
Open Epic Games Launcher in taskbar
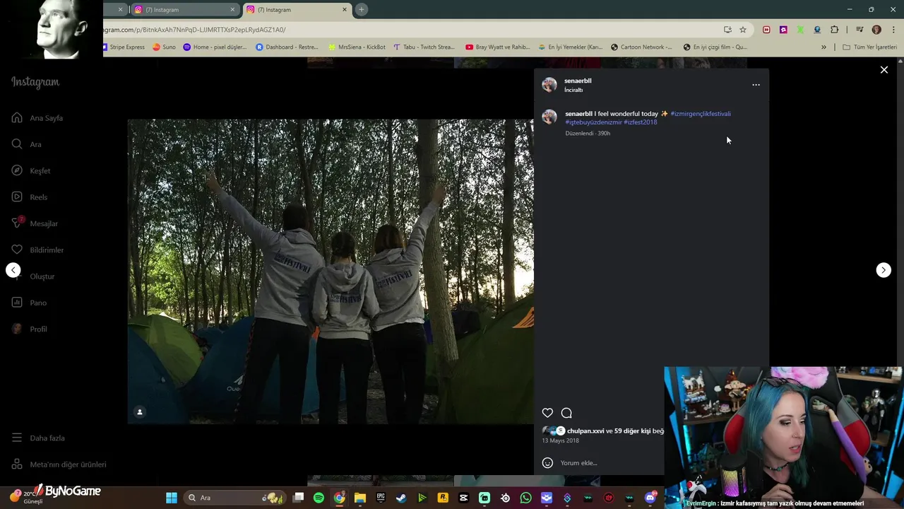click(x=381, y=498)
